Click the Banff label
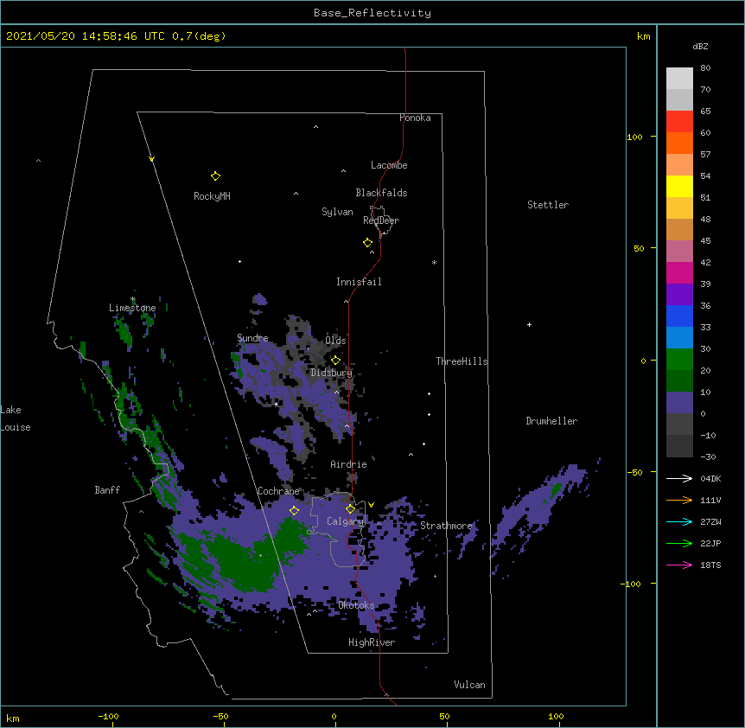 107,490
